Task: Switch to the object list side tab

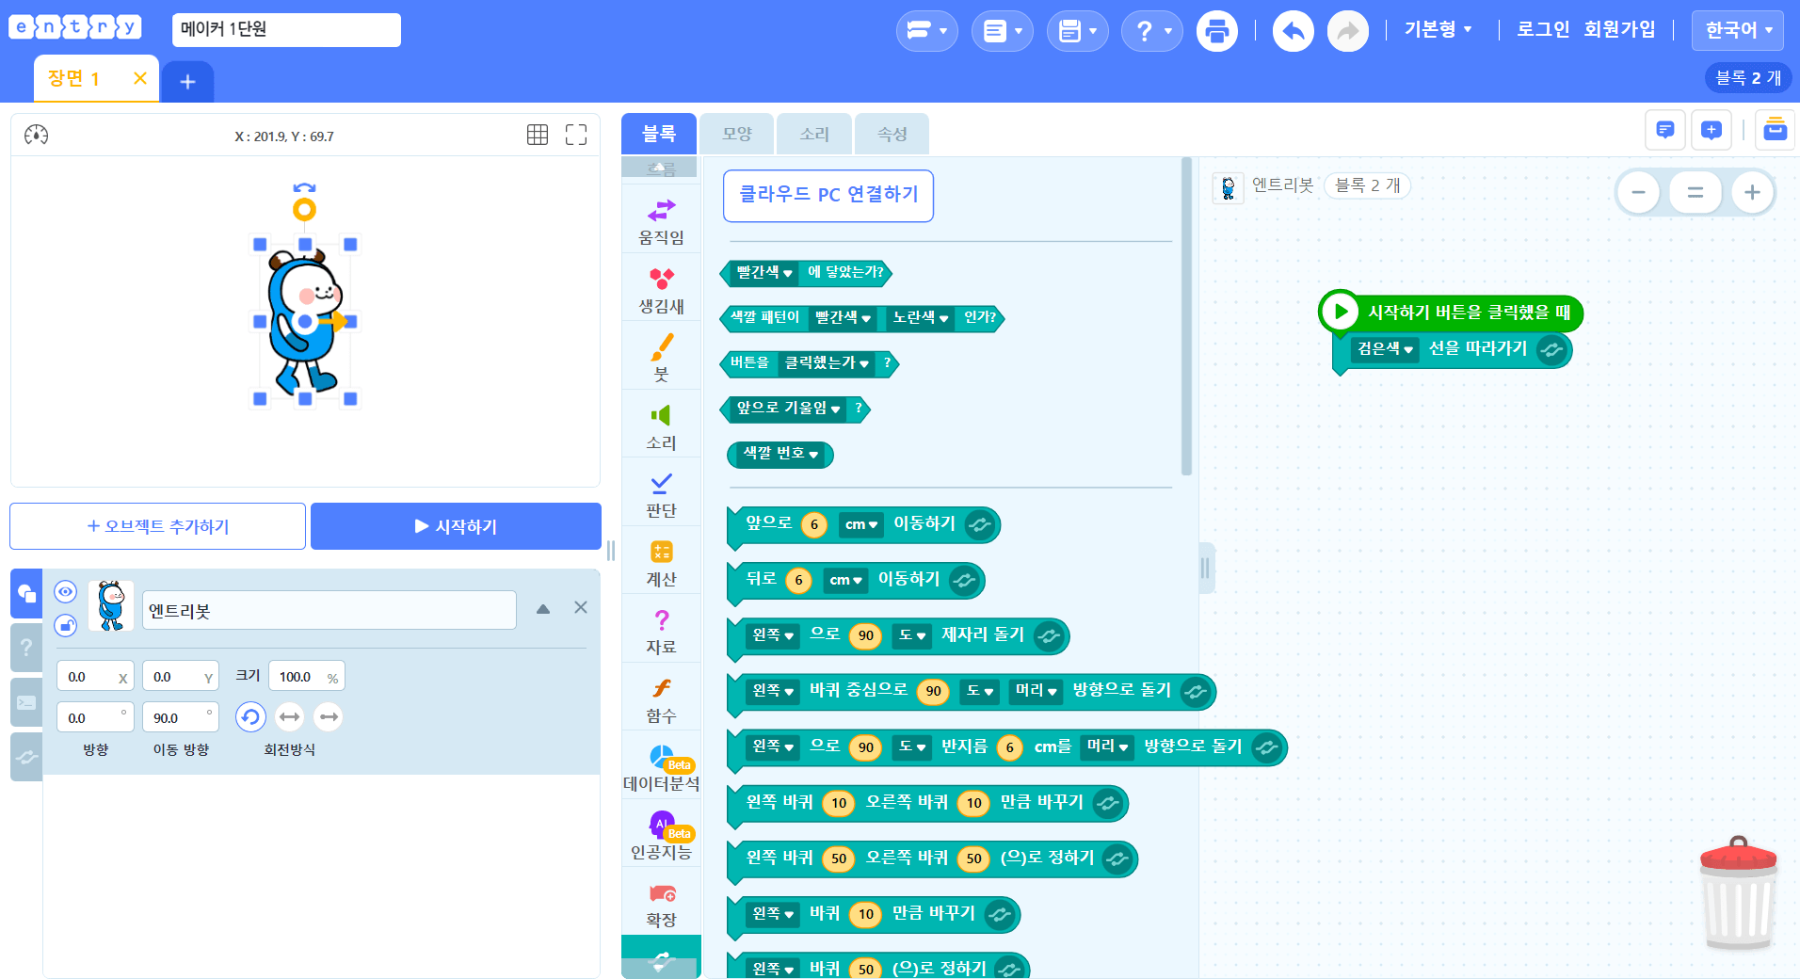Action: pos(26,593)
